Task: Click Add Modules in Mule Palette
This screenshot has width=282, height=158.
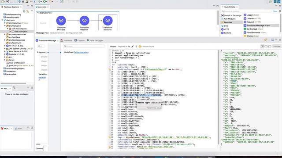Action: [228, 19]
